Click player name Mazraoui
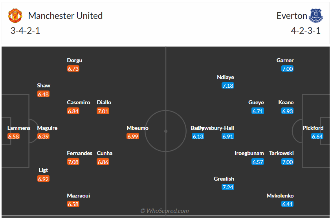 [79, 196]
